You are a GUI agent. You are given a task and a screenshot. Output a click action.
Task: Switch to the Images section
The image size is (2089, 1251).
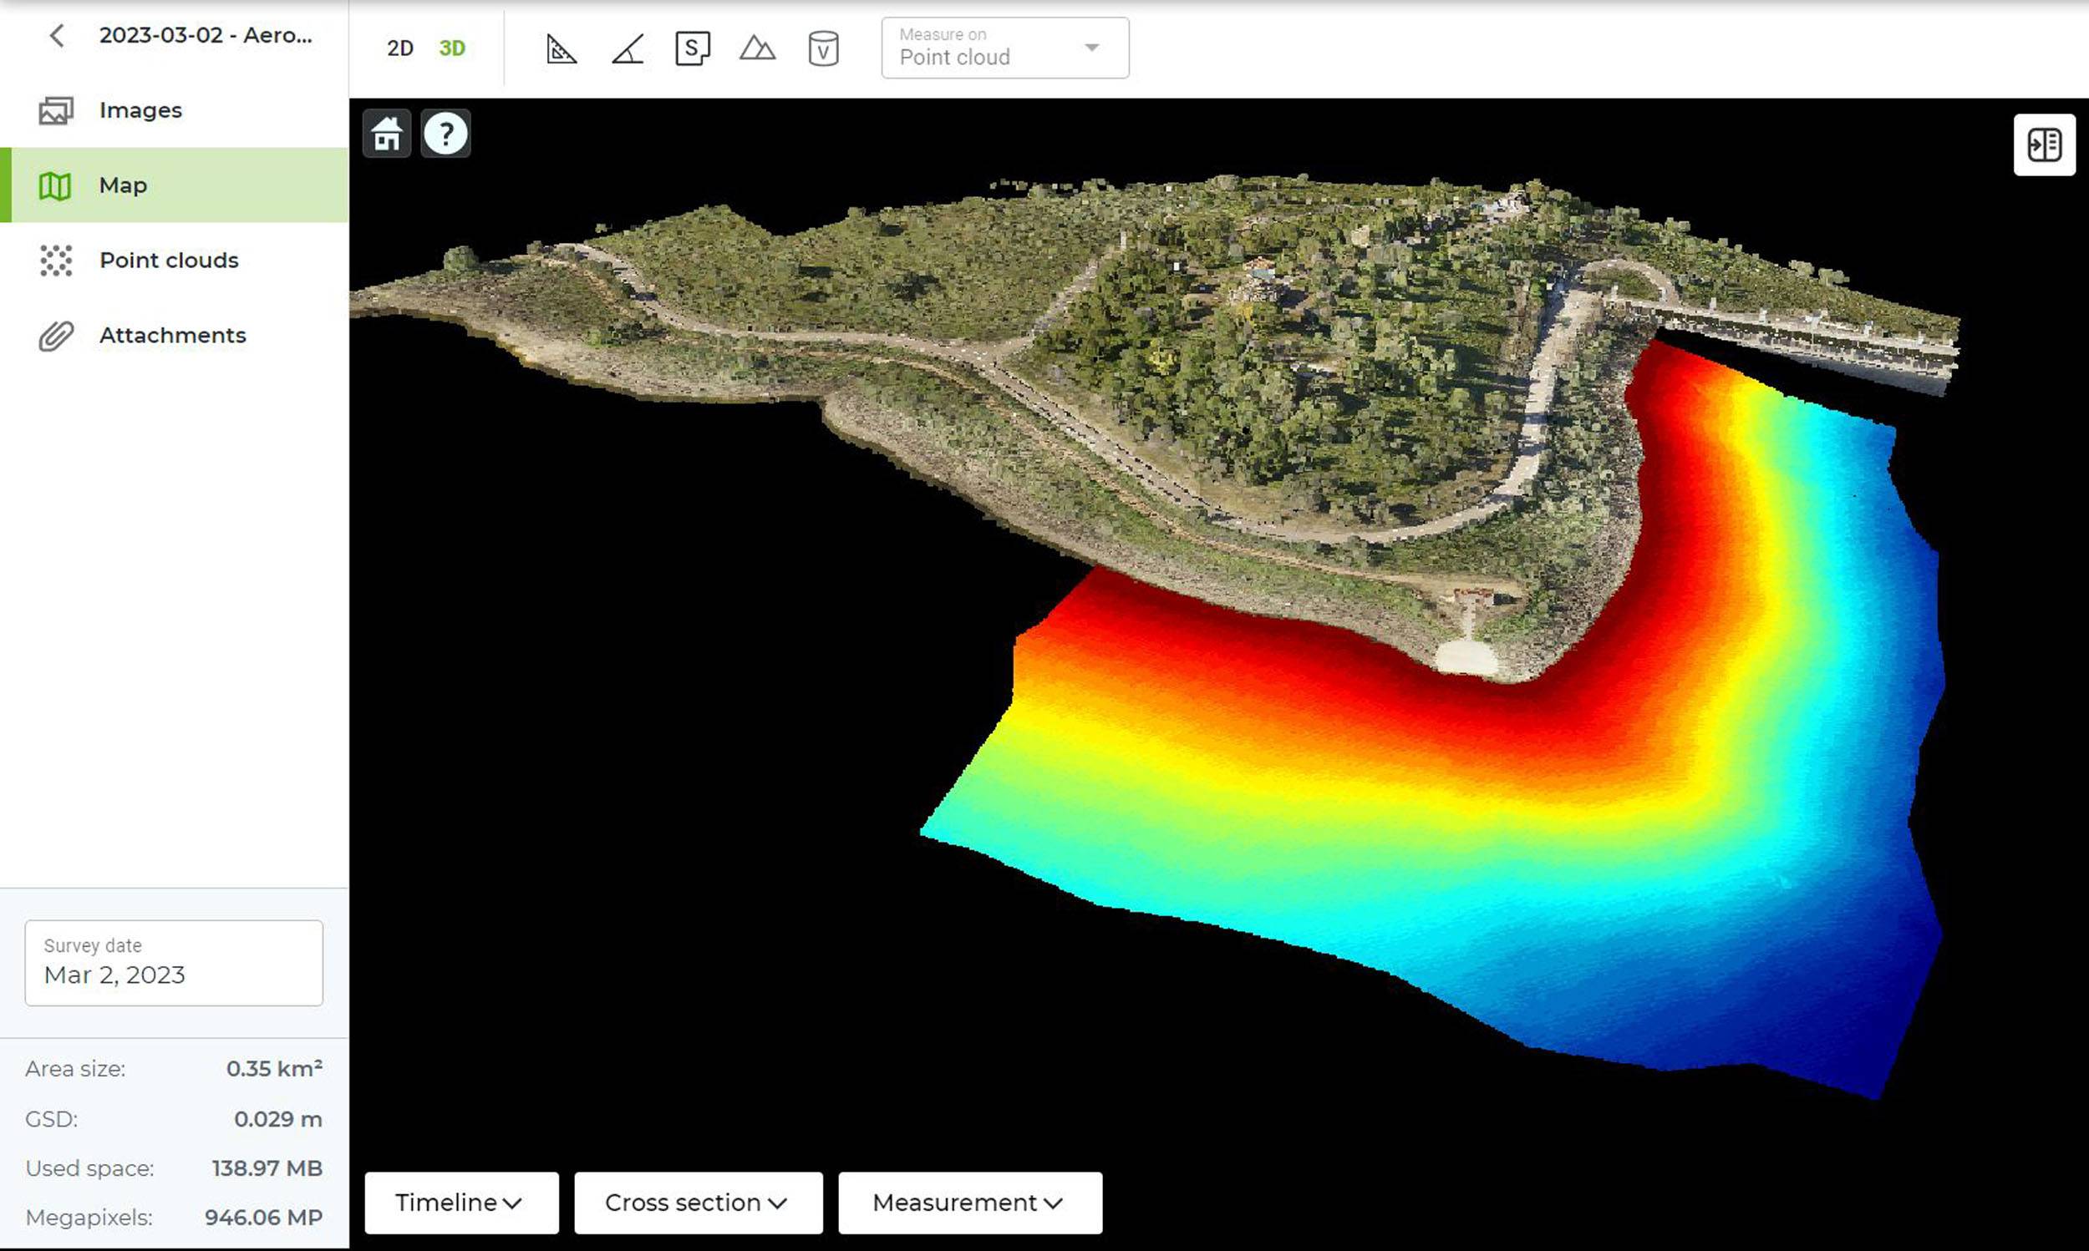coord(140,109)
